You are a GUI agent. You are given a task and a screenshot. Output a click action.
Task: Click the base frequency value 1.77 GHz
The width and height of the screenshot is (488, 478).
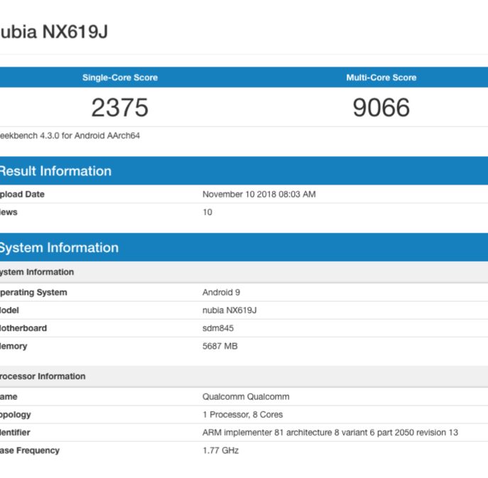(x=220, y=450)
